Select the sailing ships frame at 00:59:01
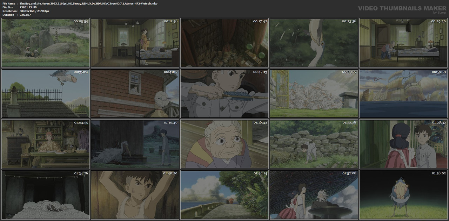449x221 pixels. pos(403,93)
